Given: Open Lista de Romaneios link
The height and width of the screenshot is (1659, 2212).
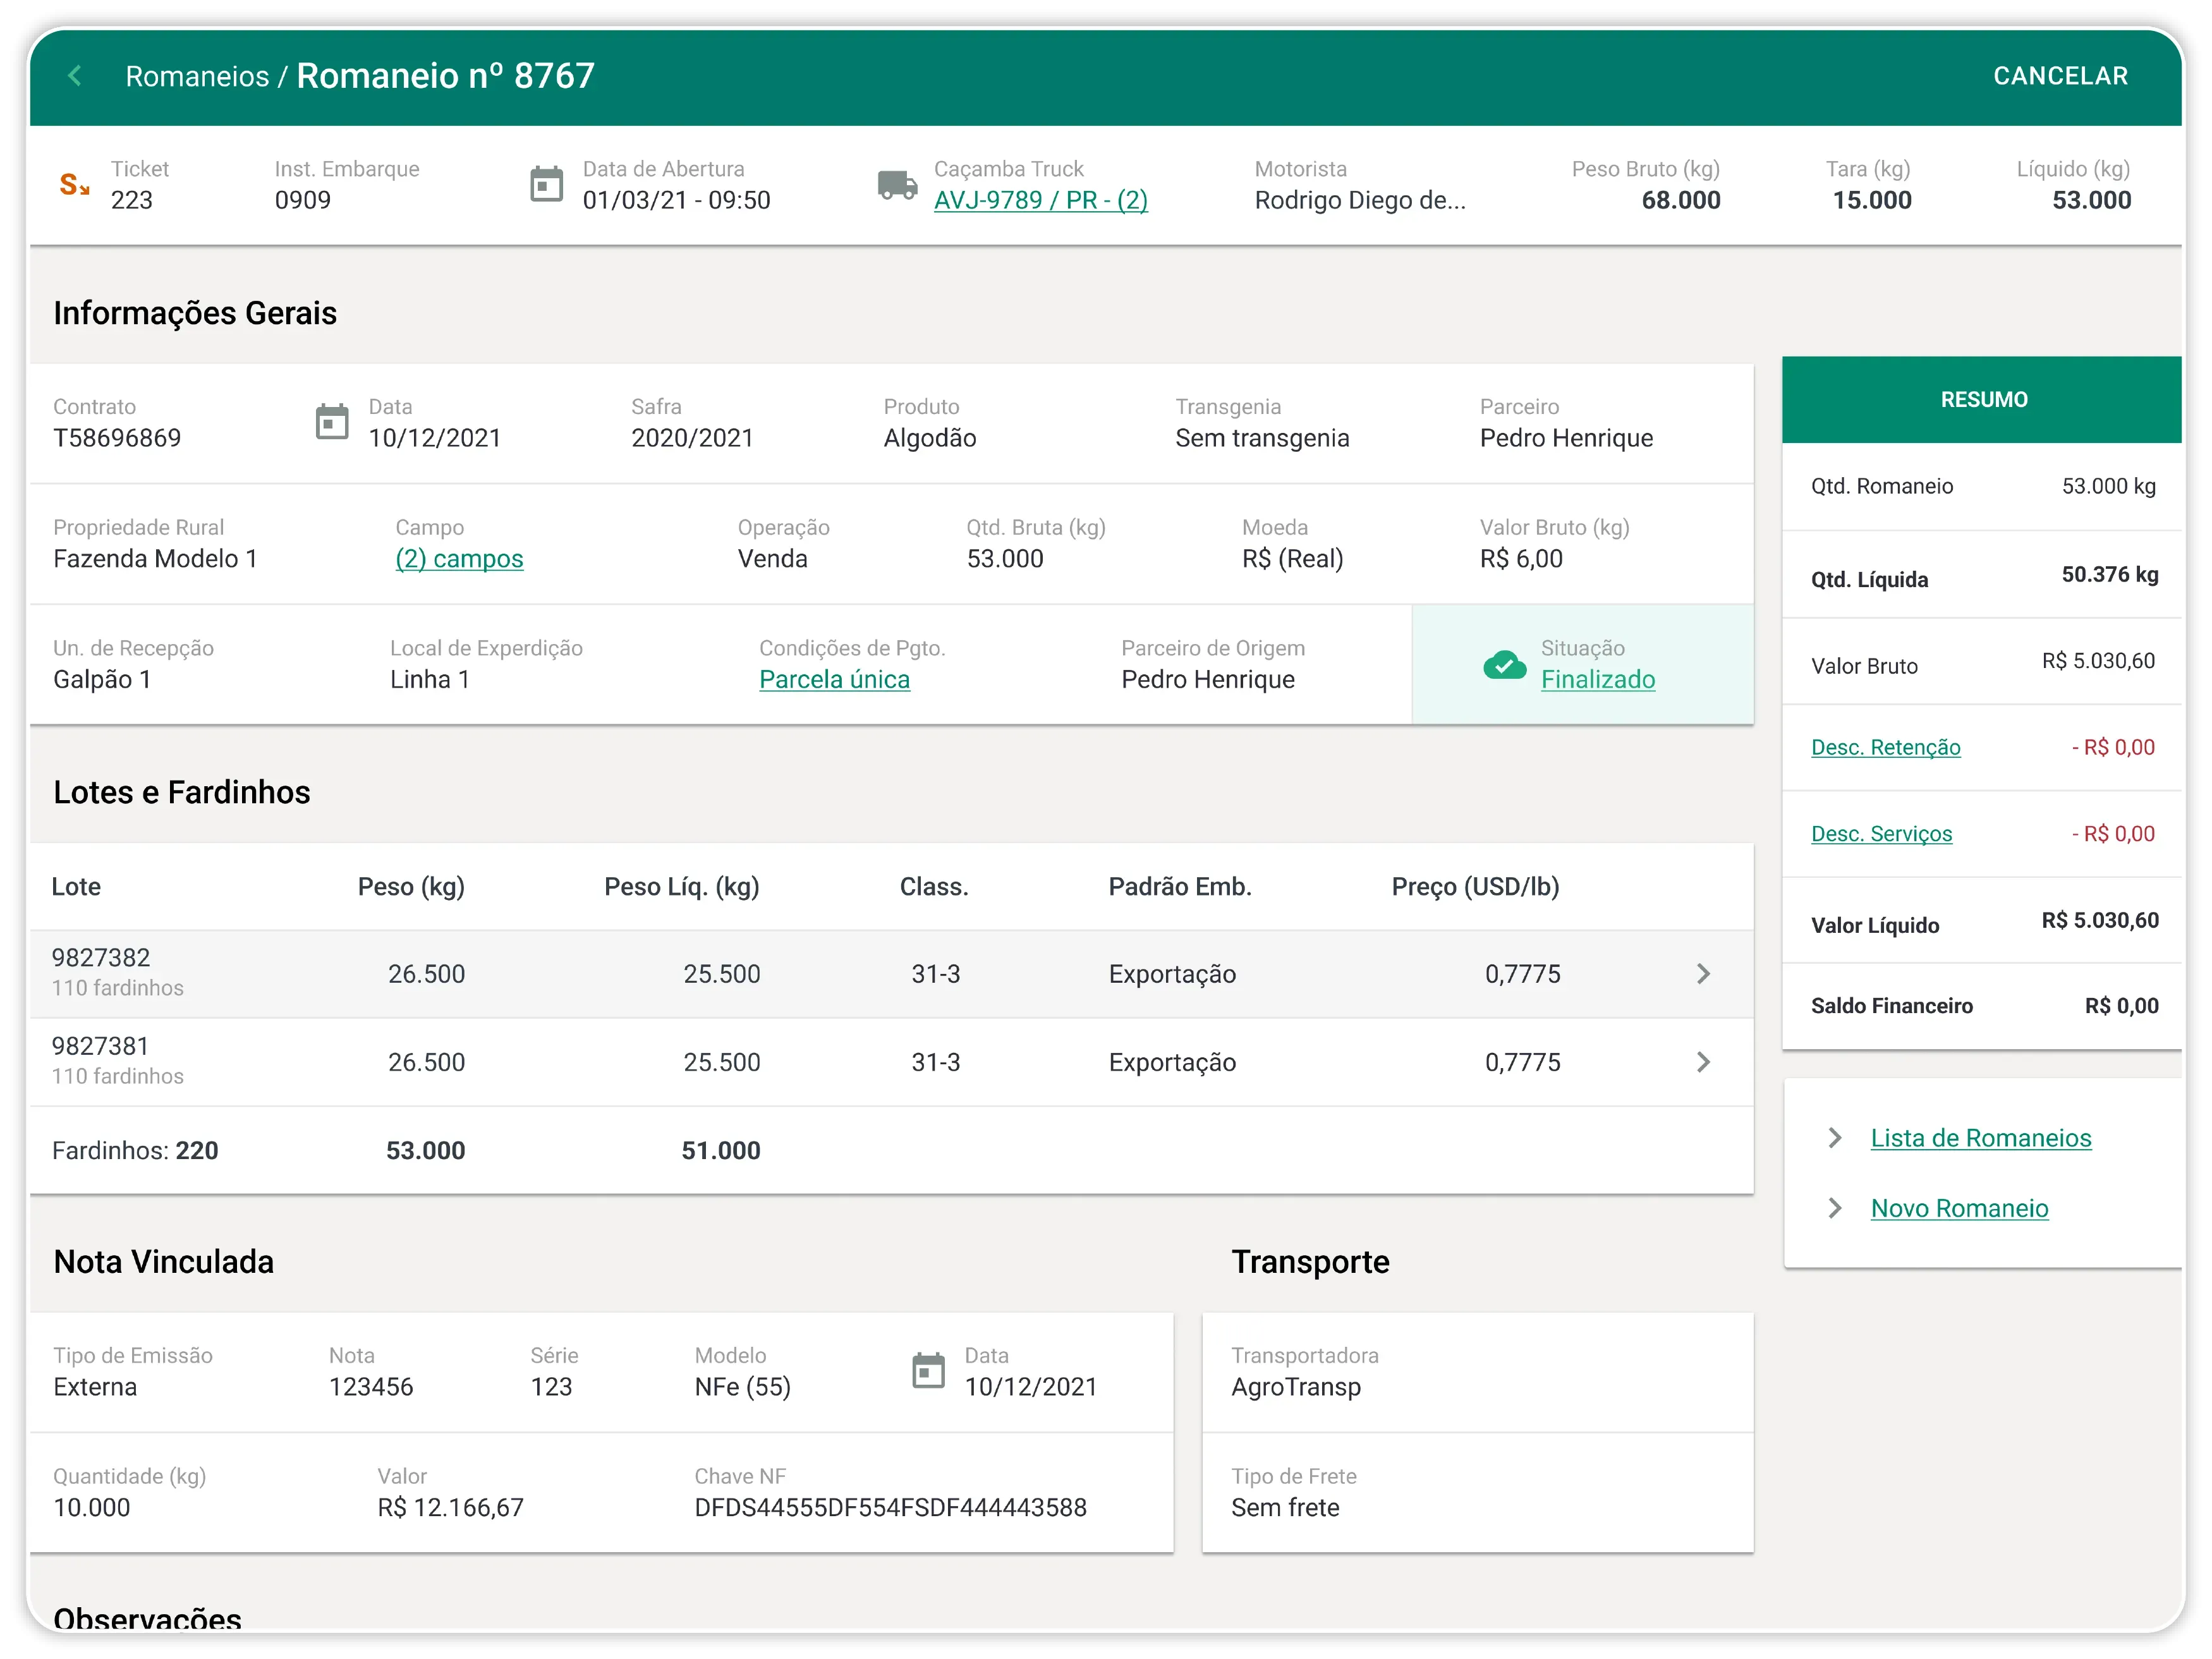Looking at the screenshot, I should (1980, 1138).
